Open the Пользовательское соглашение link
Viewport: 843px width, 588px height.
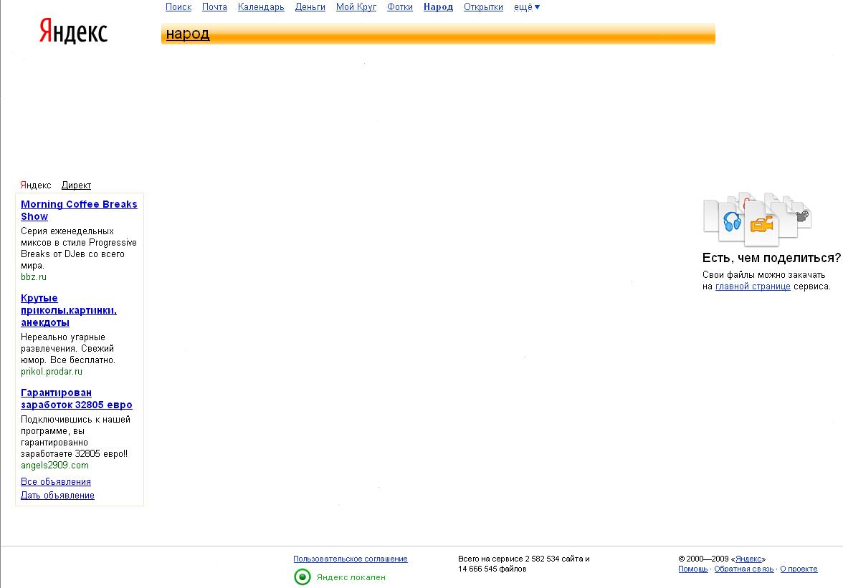pyautogui.click(x=351, y=559)
